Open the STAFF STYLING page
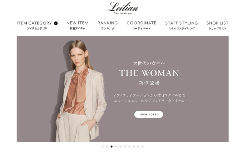Viewport: 250px width, 152px height. (x=181, y=25)
